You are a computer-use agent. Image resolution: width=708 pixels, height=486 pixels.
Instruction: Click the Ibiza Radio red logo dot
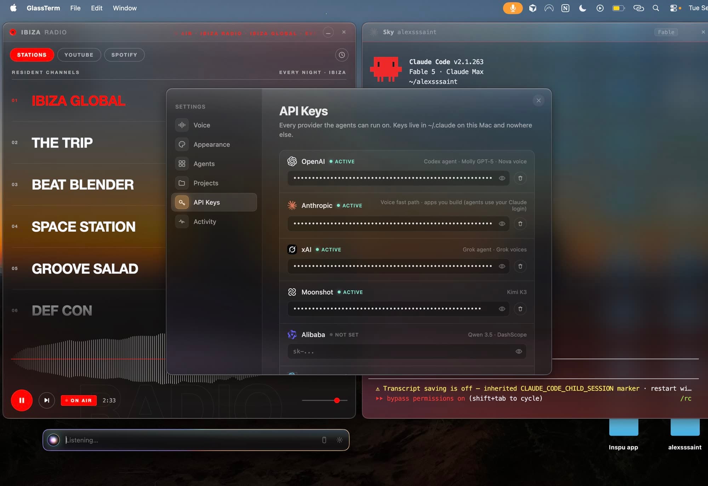coord(13,32)
